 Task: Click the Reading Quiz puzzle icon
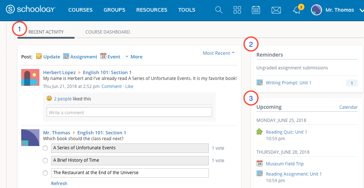click(260, 132)
